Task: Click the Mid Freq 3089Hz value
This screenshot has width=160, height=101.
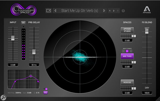Action: [18, 93]
